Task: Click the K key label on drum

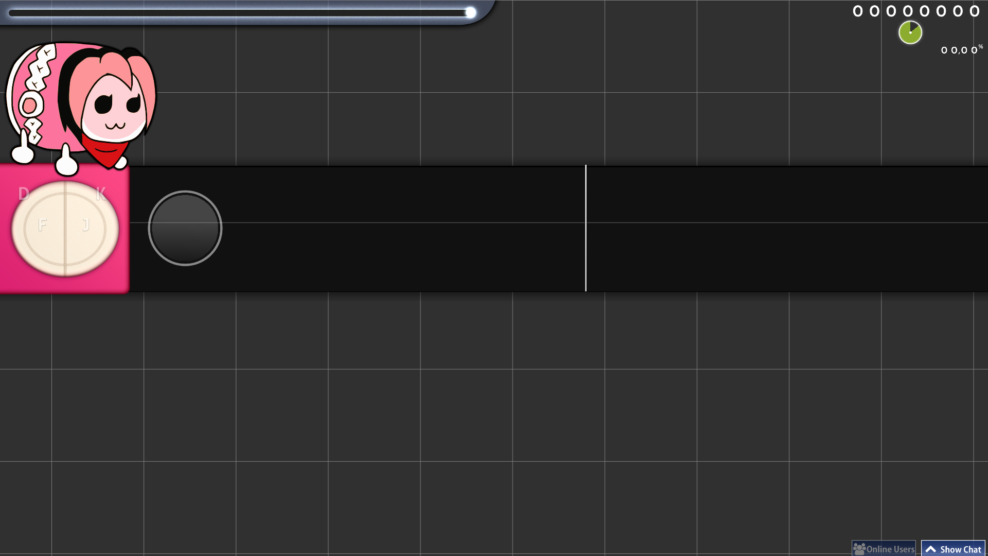Action: coord(101,194)
